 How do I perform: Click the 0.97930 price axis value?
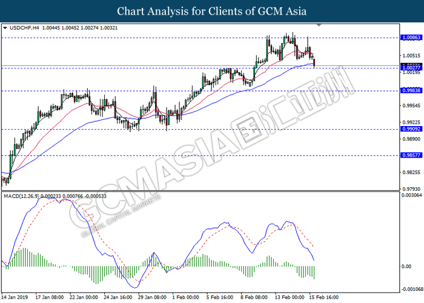[411, 189]
